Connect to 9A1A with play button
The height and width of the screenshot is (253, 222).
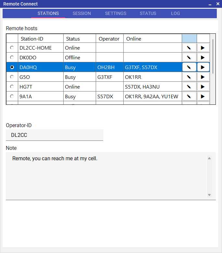203,96
